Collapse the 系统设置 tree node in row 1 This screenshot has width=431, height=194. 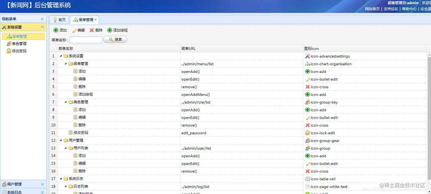click(x=61, y=56)
